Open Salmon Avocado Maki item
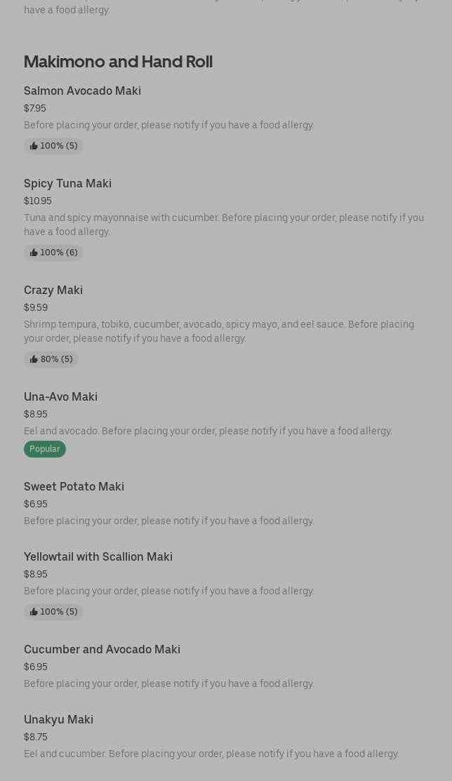The image size is (452, 781). (82, 91)
